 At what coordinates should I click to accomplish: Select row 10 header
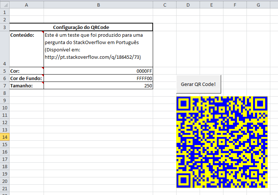(x=5, y=108)
